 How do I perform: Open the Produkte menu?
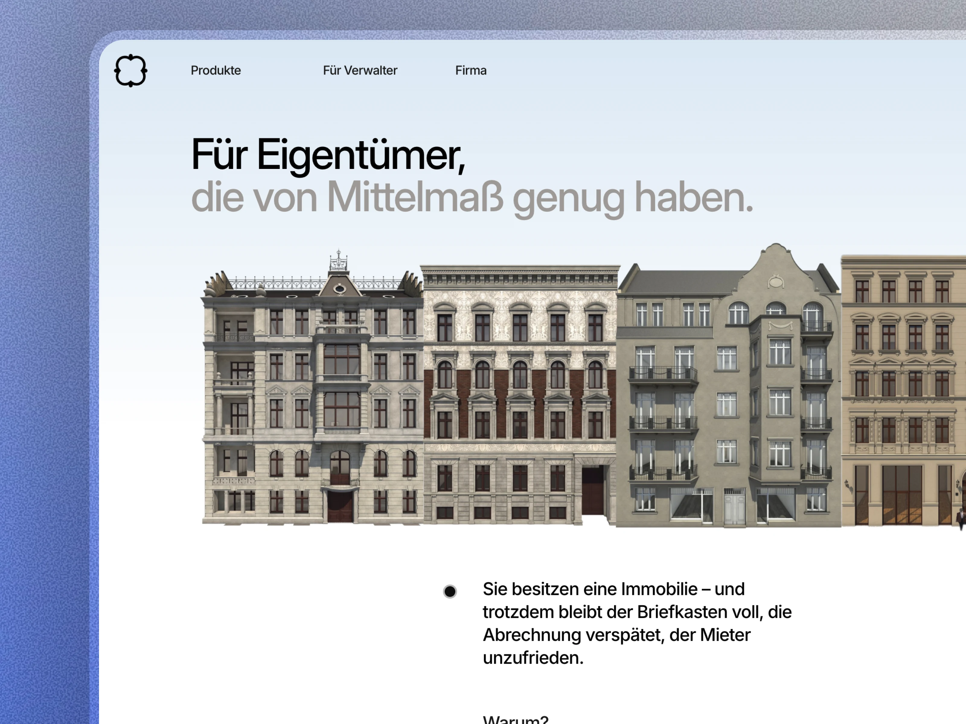(x=216, y=71)
